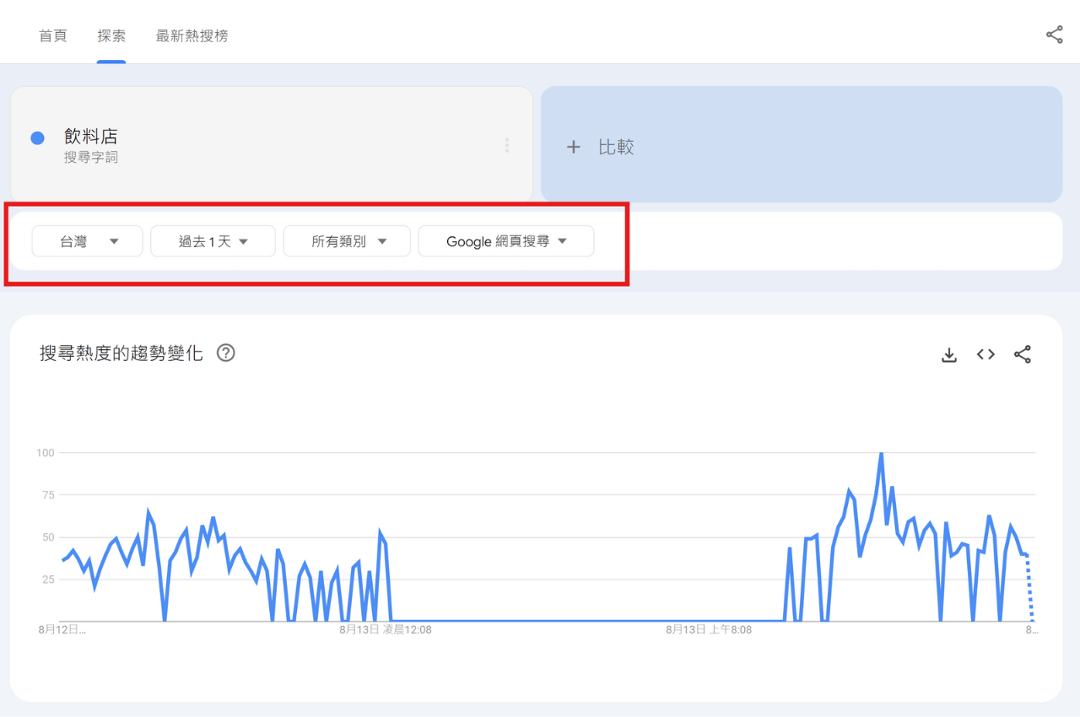Click the 25 y-axis label
Screen dimensions: 1080x717
pyautogui.click(x=47, y=580)
